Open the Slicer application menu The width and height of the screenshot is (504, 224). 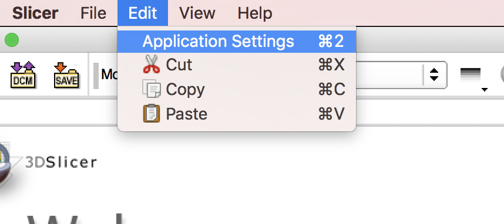[35, 13]
